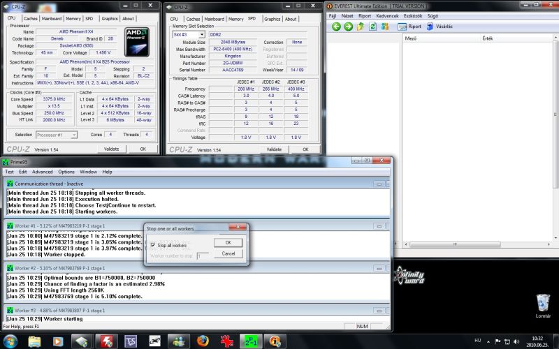Minimize the Worker #1 sub-window
The width and height of the screenshot is (559, 349).
(379, 225)
